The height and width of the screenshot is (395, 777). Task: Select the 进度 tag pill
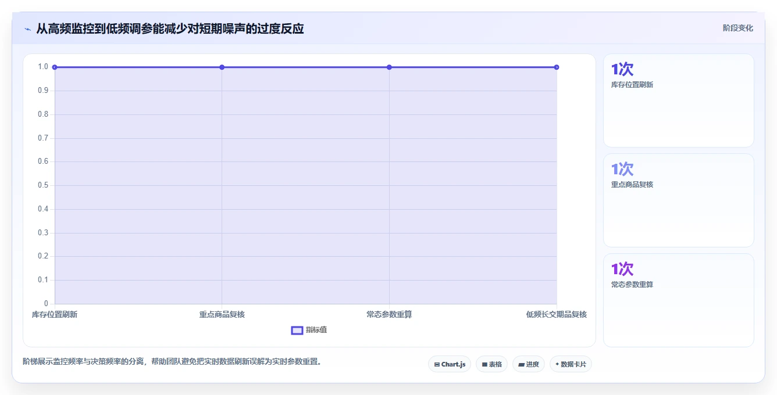(x=529, y=364)
